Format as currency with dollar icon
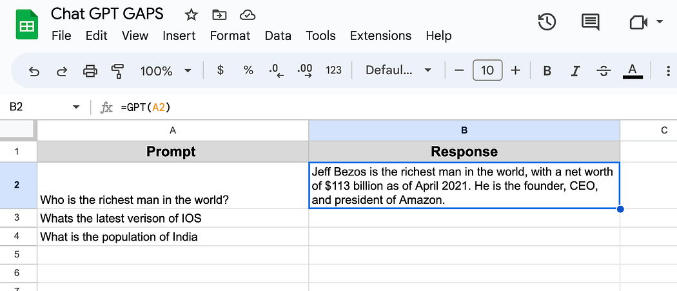Image resolution: width=677 pixels, height=291 pixels. click(x=221, y=70)
